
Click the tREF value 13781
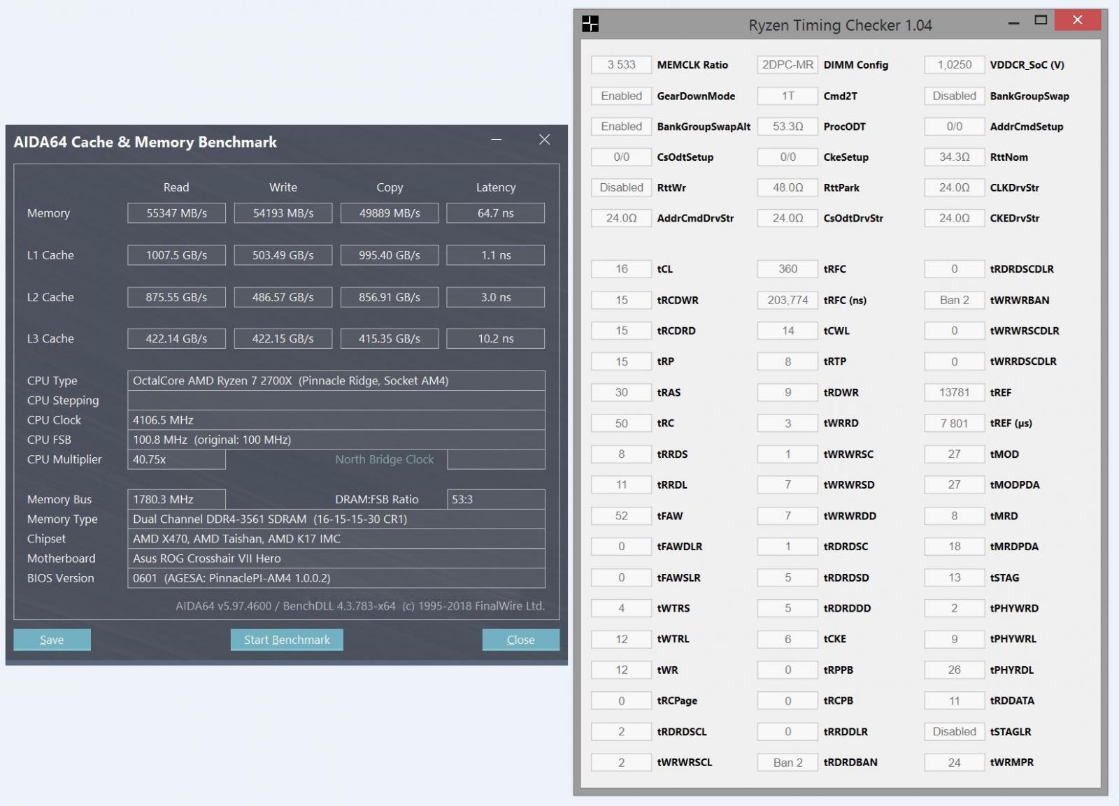[954, 392]
